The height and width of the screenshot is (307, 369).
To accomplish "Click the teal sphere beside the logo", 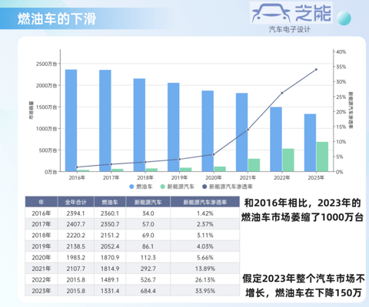I will [344, 18].
